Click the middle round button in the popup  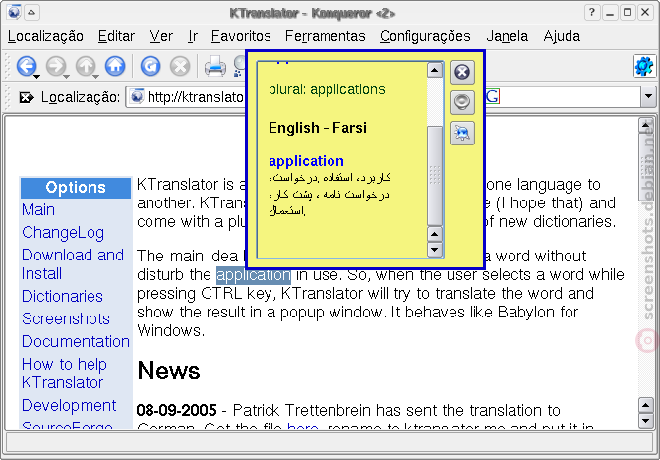(x=462, y=102)
